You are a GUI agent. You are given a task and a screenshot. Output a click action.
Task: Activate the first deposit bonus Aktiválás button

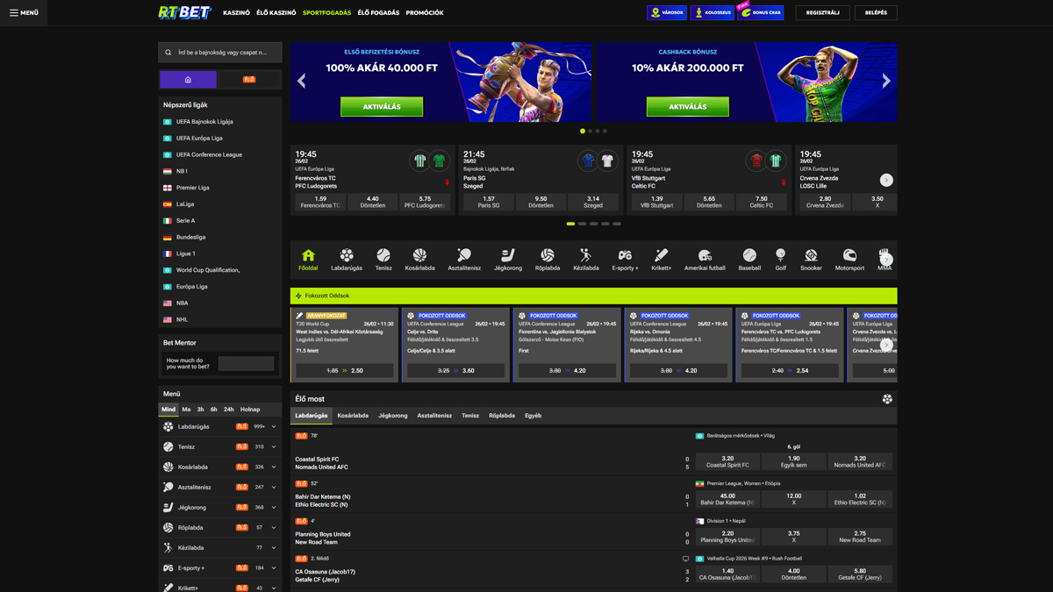coord(382,106)
